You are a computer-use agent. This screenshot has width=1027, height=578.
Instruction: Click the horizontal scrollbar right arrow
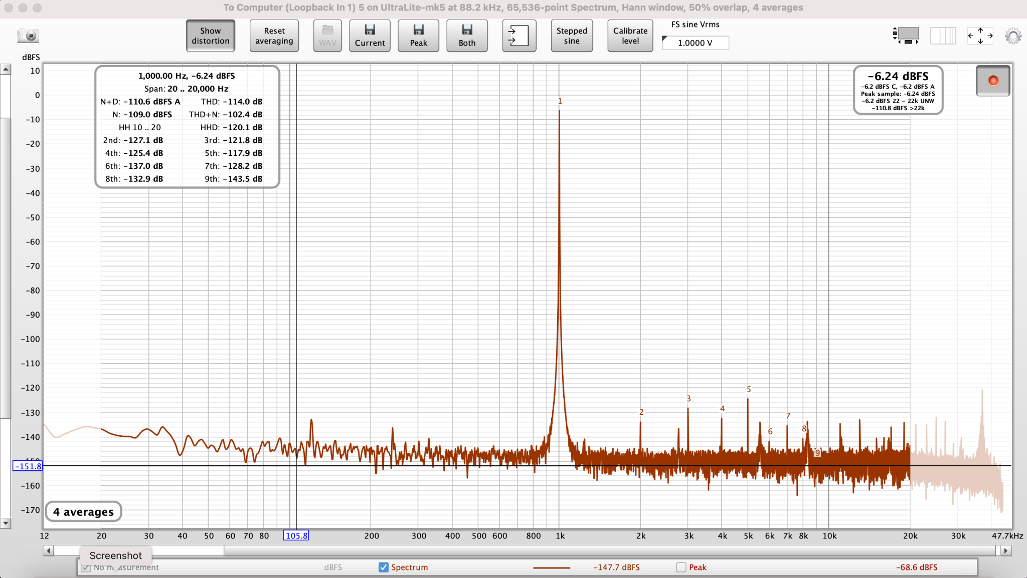tap(1005, 550)
